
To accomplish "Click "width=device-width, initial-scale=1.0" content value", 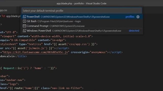I will coord(61,36).
